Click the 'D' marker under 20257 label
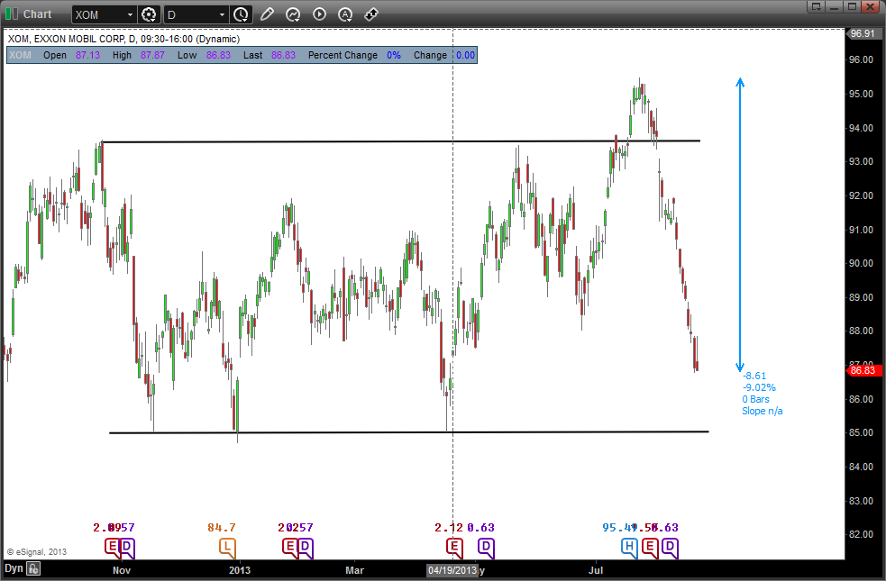Image resolution: width=886 pixels, height=581 pixels. click(x=306, y=547)
